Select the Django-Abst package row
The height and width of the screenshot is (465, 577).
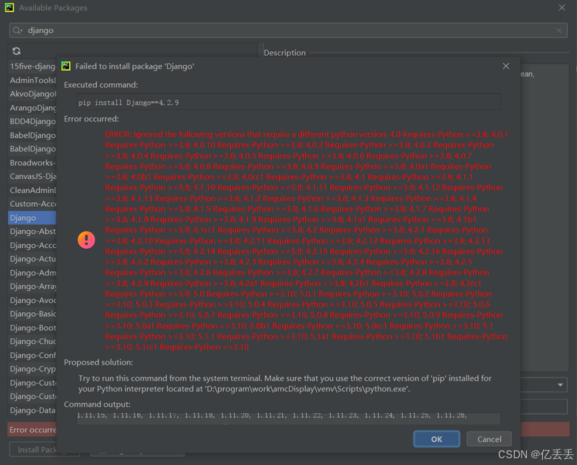coord(33,231)
